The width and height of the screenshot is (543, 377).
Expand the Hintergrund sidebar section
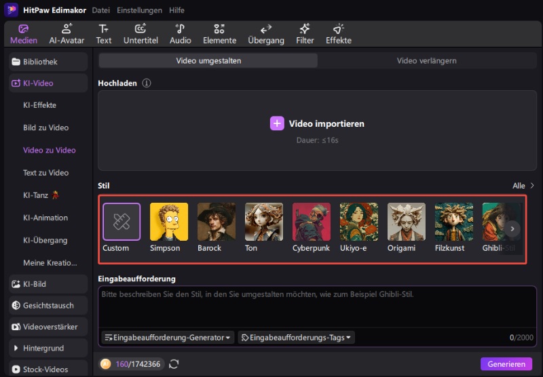48,348
